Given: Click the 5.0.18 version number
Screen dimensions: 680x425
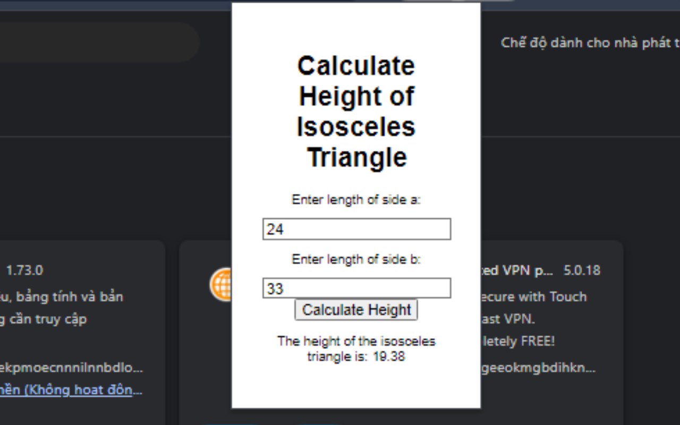Looking at the screenshot, I should 582,270.
